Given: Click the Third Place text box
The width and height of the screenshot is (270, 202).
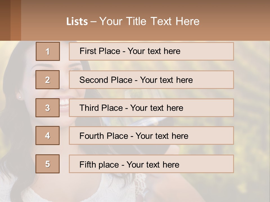Looking at the screenshot, I should pyautogui.click(x=151, y=108).
